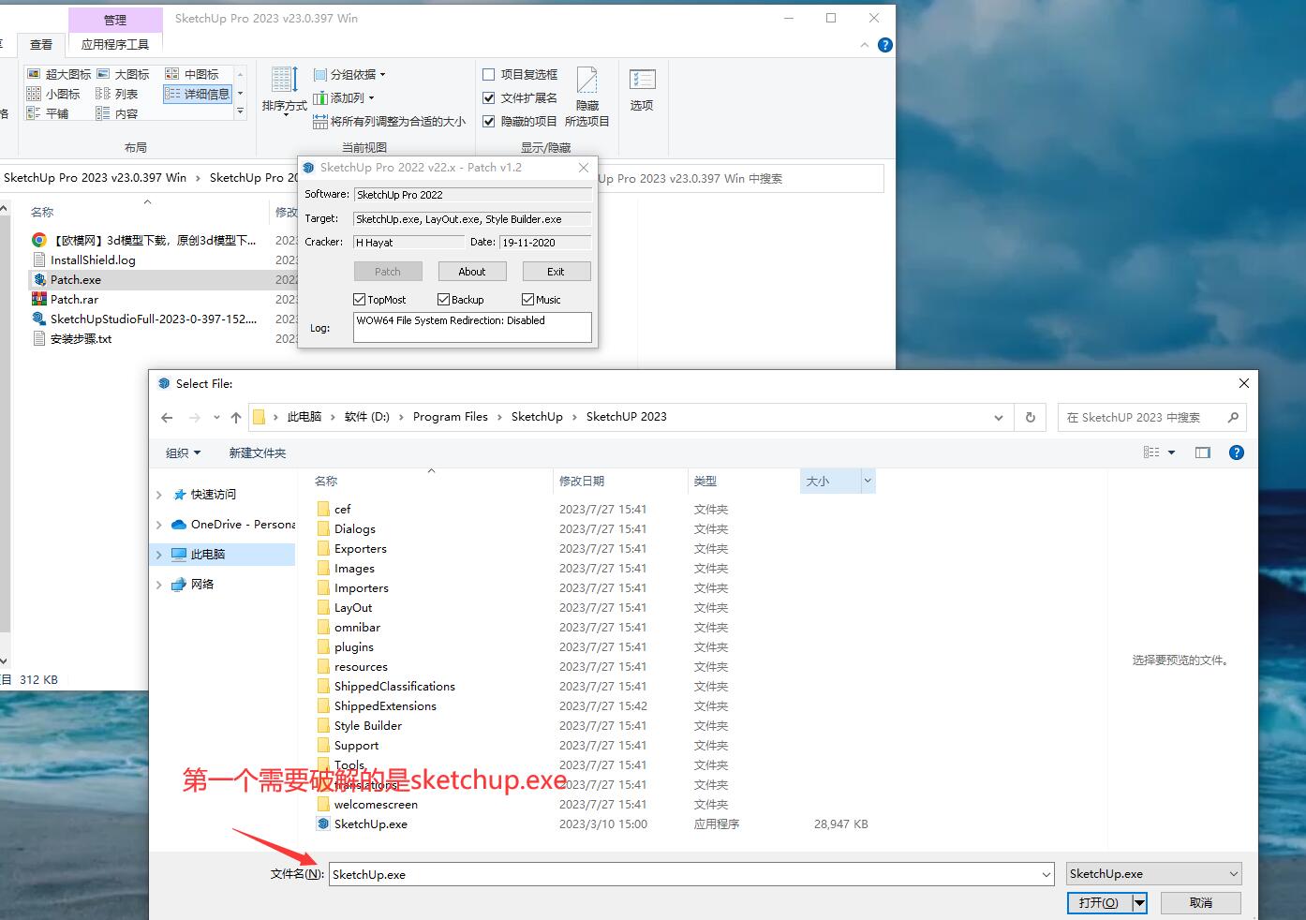
Task: Click 管理 contextual tab
Action: [x=115, y=20]
